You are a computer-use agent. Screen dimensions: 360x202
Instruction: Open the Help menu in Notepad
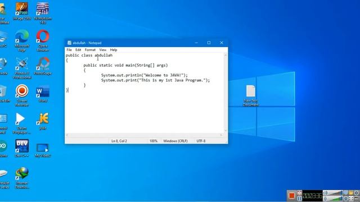pyautogui.click(x=114, y=50)
